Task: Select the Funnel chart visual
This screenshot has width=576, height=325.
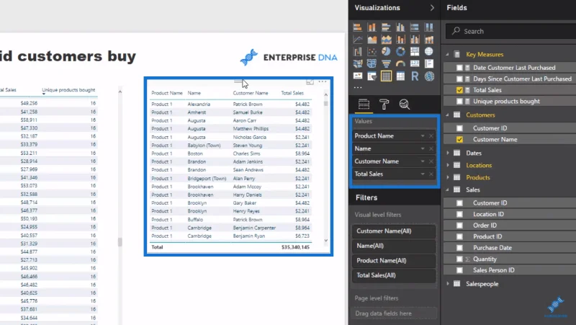Action: click(x=386, y=63)
